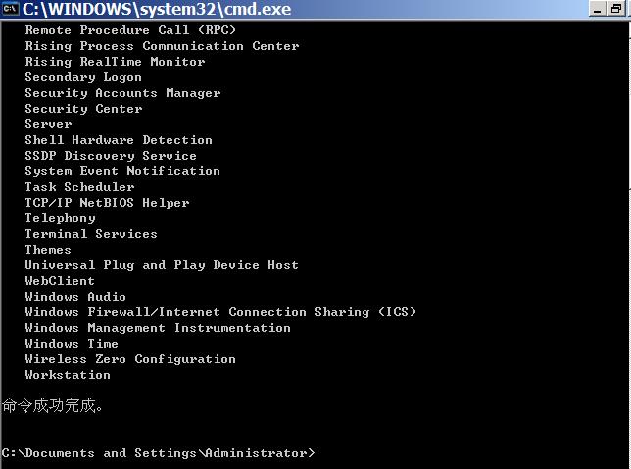Click the Terminal Services entry
Image resolution: width=631 pixels, height=469 pixels.
(x=91, y=234)
